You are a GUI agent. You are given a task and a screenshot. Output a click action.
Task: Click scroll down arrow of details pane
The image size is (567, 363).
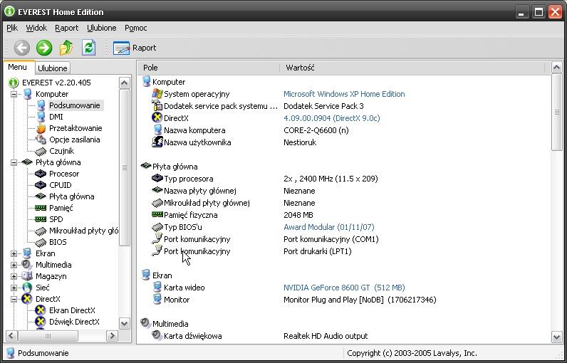tap(557, 337)
